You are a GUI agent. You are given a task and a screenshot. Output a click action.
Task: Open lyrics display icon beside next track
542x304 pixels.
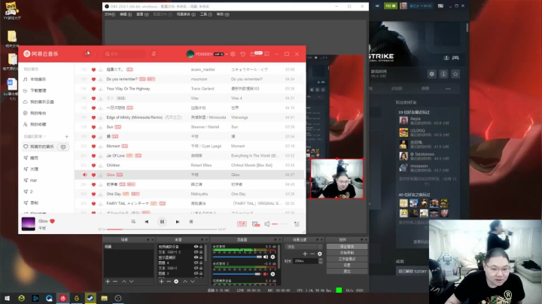(x=191, y=222)
